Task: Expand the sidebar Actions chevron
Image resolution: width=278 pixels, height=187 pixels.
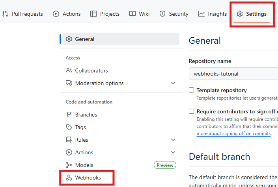Action: pos(173,152)
